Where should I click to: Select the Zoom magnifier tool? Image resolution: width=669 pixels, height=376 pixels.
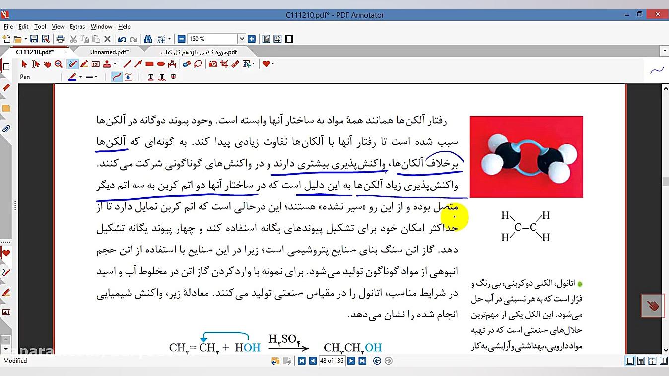(58, 64)
